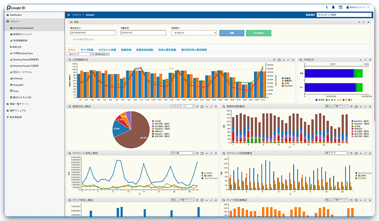The width and height of the screenshot is (379, 221).
Task: Switch to the セグメント別表 tab
Action: tap(108, 50)
